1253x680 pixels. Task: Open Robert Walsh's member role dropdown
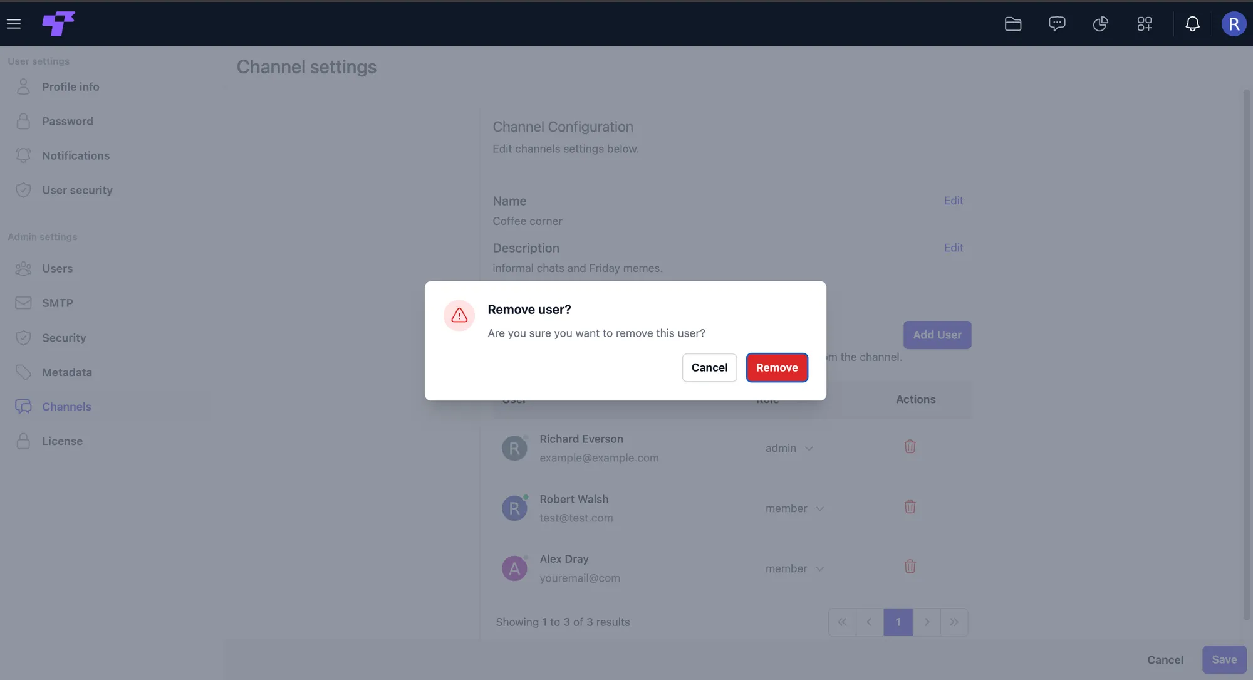coord(794,509)
